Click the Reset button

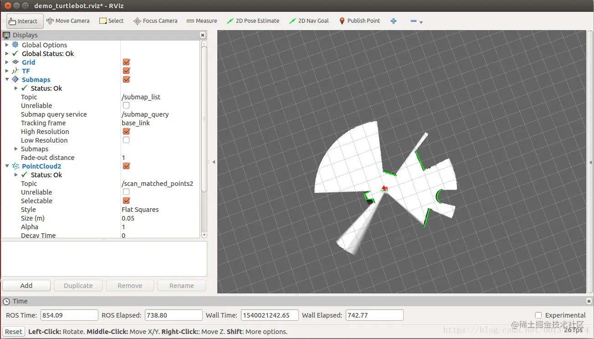[x=14, y=332]
